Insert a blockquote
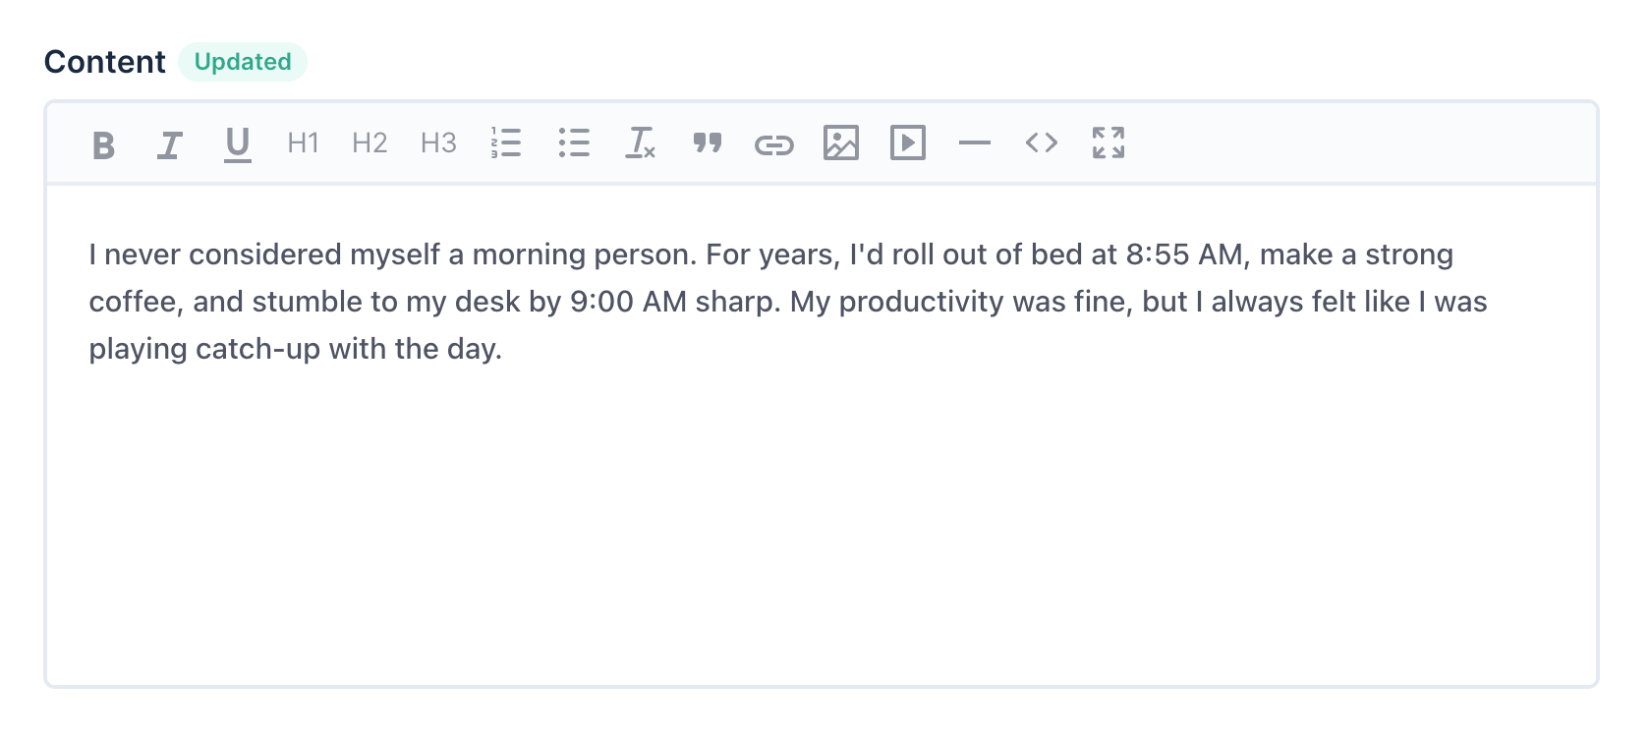Image resolution: width=1649 pixels, height=738 pixels. 707,143
